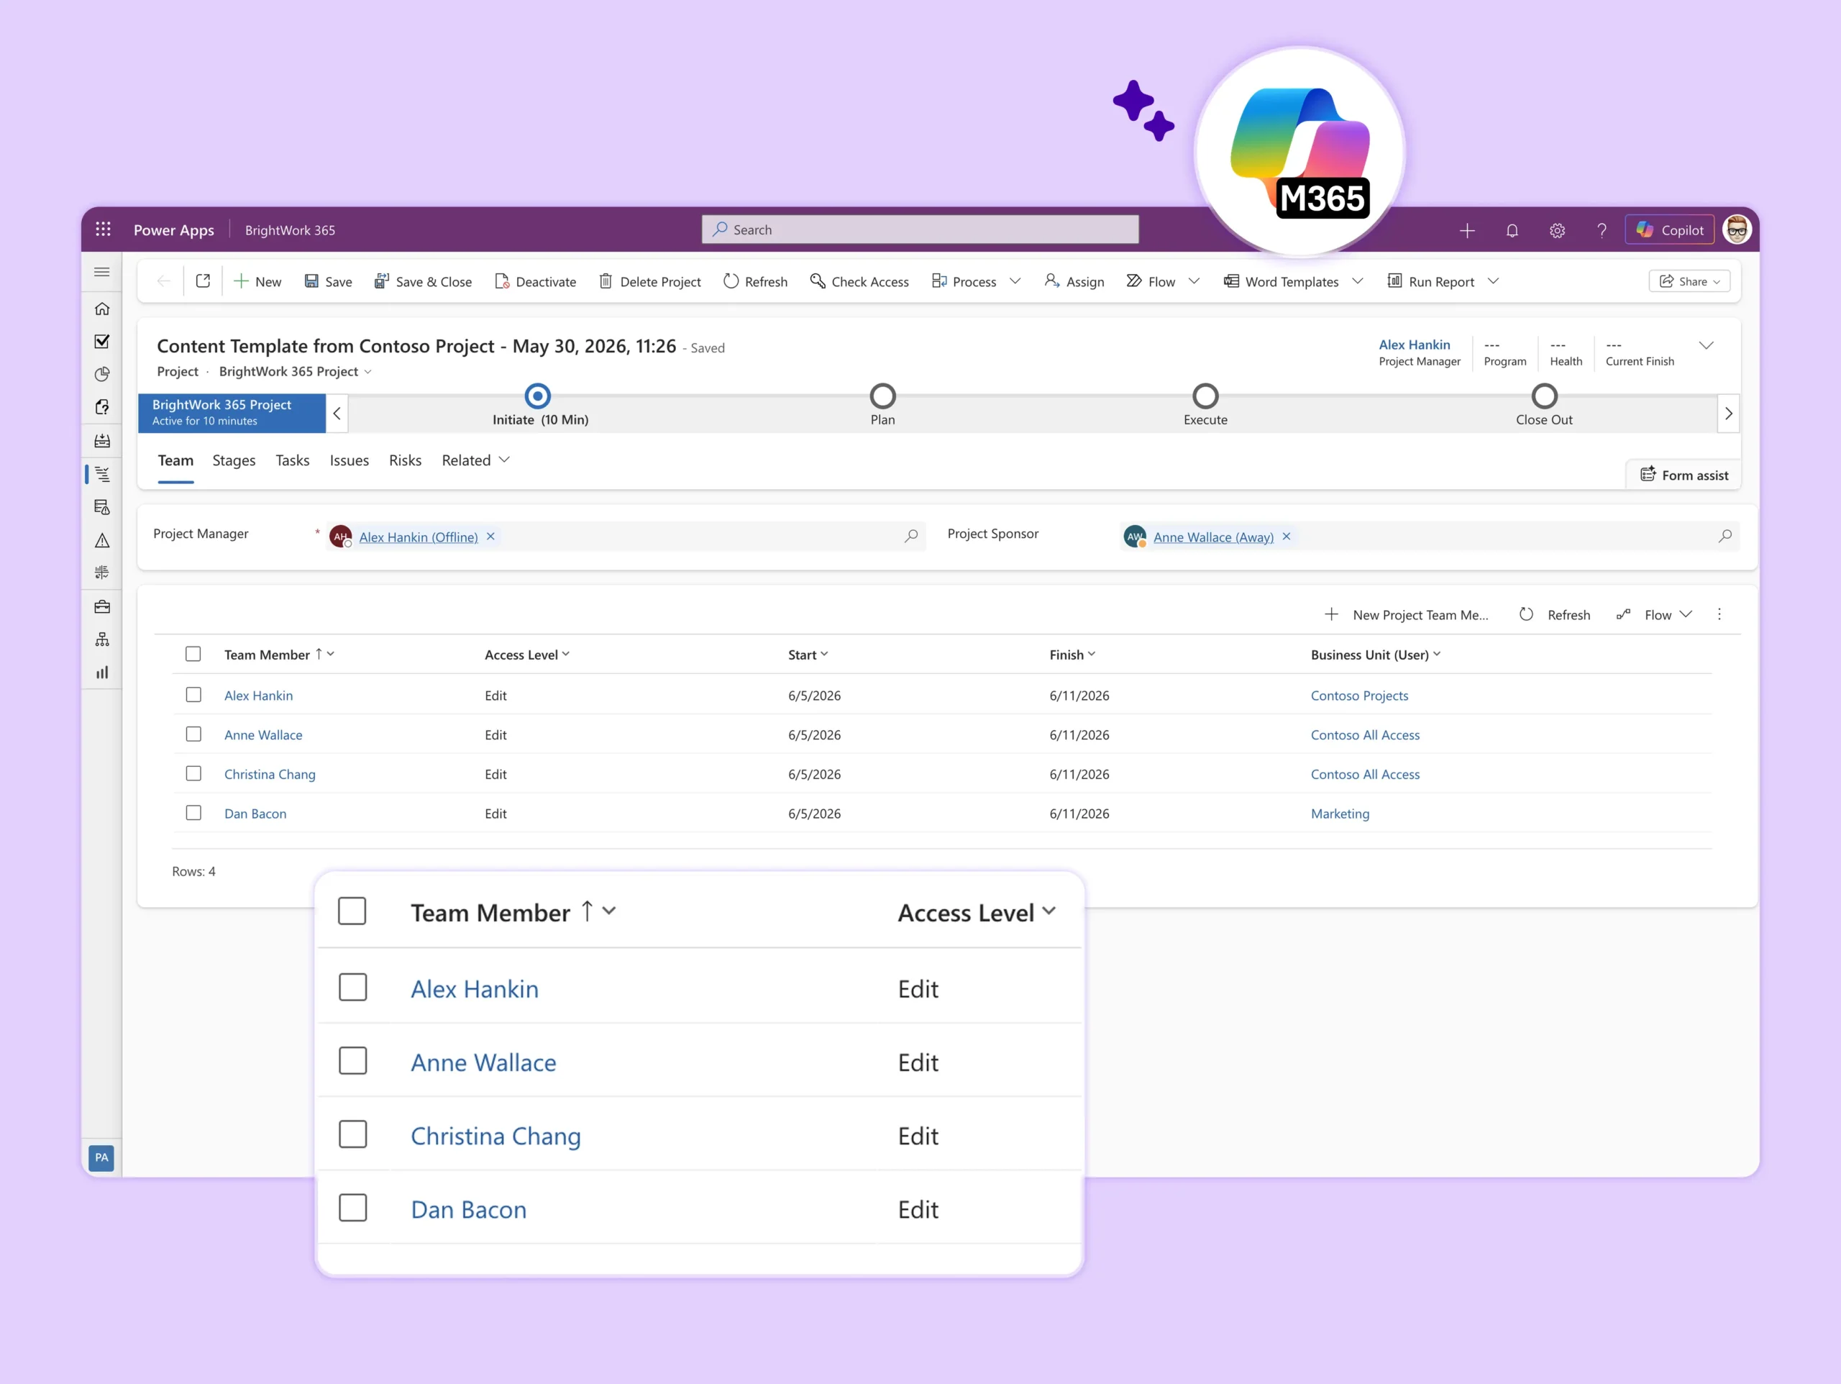This screenshot has height=1384, width=1841.
Task: Open the Share dropdown button
Action: (x=1689, y=281)
